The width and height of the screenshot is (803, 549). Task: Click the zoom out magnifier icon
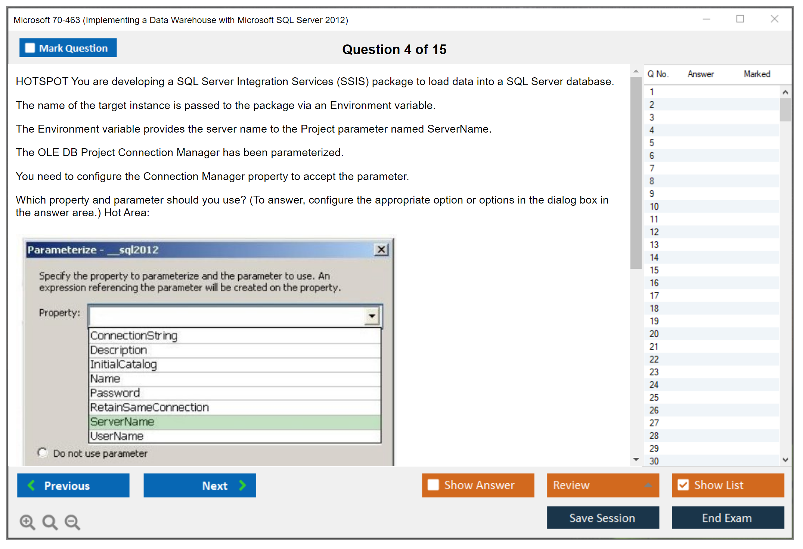[x=72, y=522]
